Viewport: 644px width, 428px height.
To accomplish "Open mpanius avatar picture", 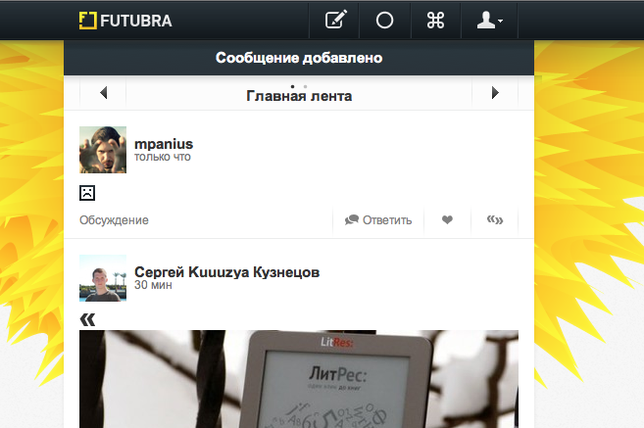I will pos(103,150).
